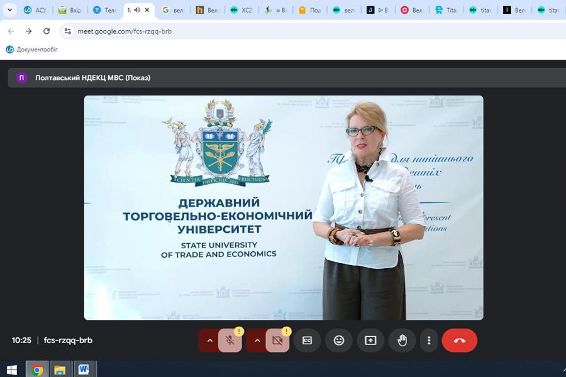The width and height of the screenshot is (566, 377).
Task: Reload the Meet page
Action: 46,31
